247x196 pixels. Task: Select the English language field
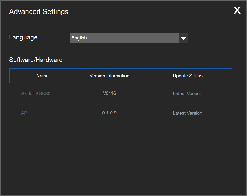coord(125,38)
